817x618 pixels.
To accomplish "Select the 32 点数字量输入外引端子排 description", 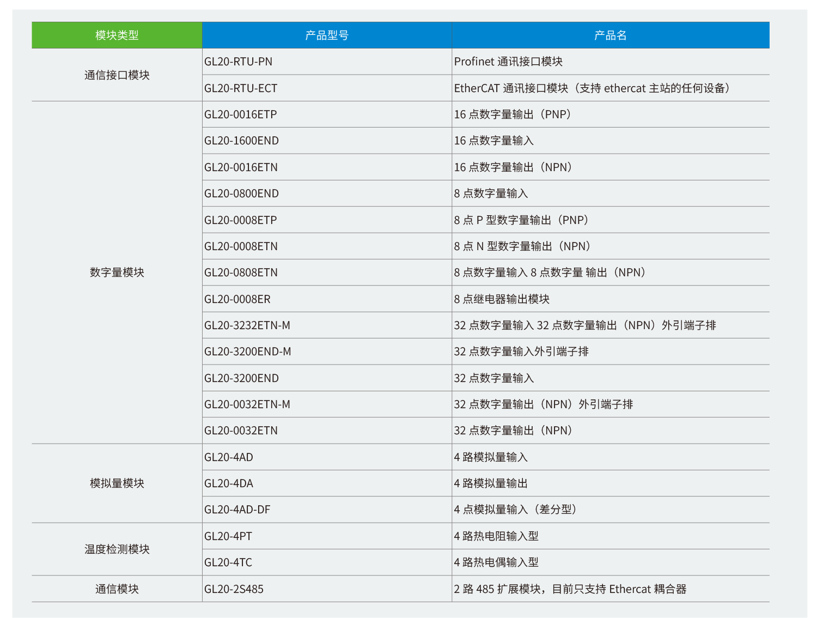I will (521, 352).
